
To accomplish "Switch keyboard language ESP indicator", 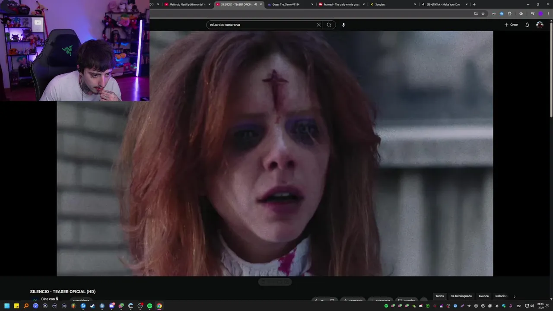I will pyautogui.click(x=519, y=306).
